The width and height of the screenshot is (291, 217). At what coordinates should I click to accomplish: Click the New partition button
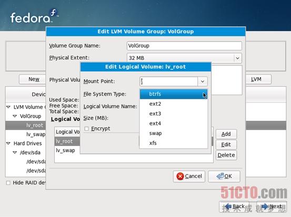pos(33,79)
